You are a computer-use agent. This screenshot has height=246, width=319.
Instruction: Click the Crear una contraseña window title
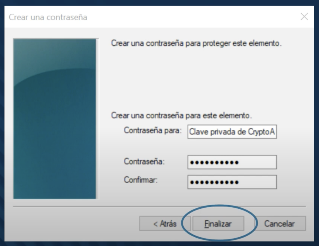point(48,17)
